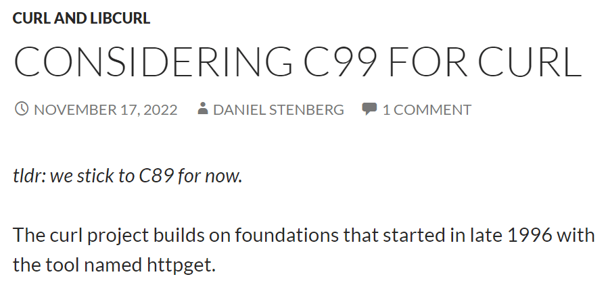Viewport: 610px width, 283px height.
Task: Open the CURL AND LIBCURL category link
Action: 81,18
